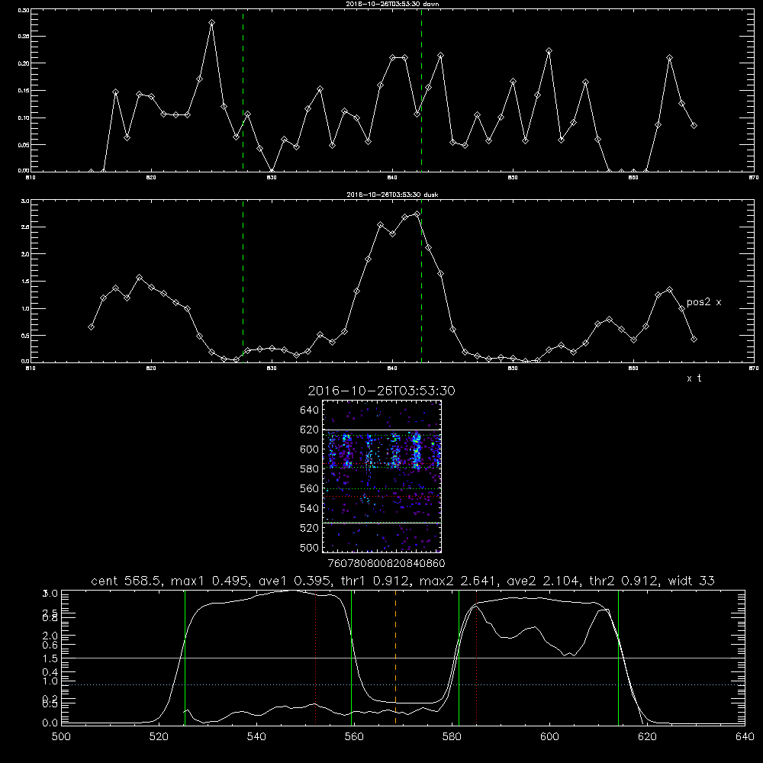Click the right green dashed line in dusk plot
Image resolution: width=763 pixels, height=763 pixels.
pos(421,282)
